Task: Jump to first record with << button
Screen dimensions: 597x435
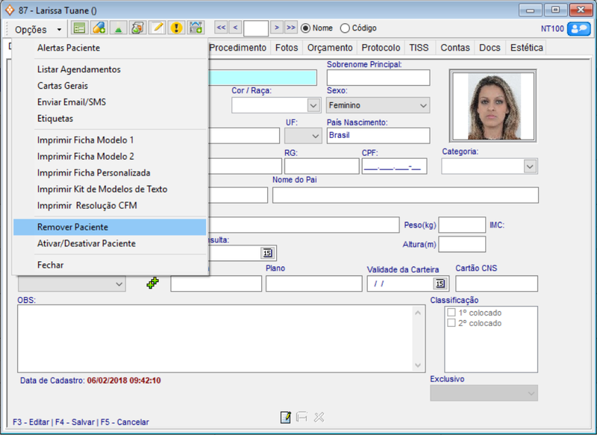Action: tap(221, 28)
